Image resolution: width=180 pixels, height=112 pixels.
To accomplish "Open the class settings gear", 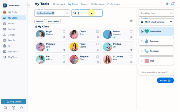I will point(131,21).
